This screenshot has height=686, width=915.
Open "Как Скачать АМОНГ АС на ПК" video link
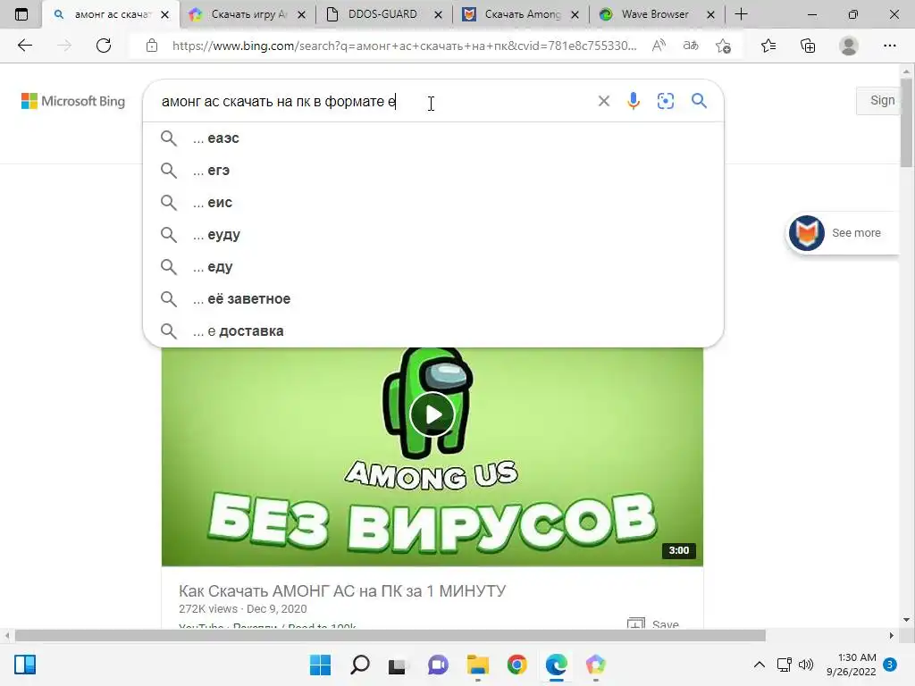(x=342, y=591)
